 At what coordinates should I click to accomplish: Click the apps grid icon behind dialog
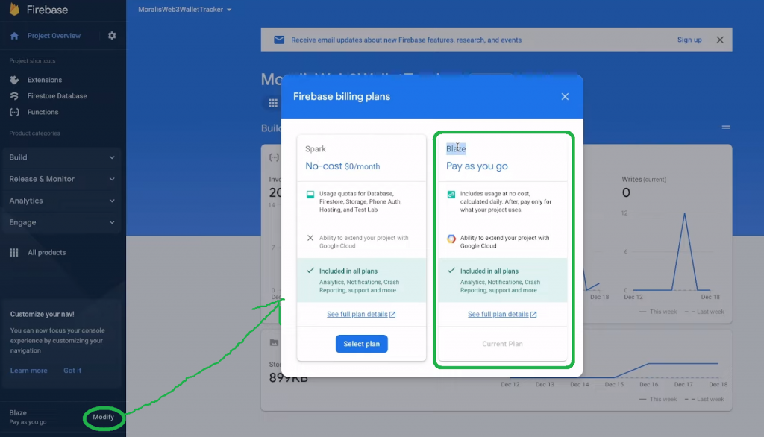(x=273, y=103)
